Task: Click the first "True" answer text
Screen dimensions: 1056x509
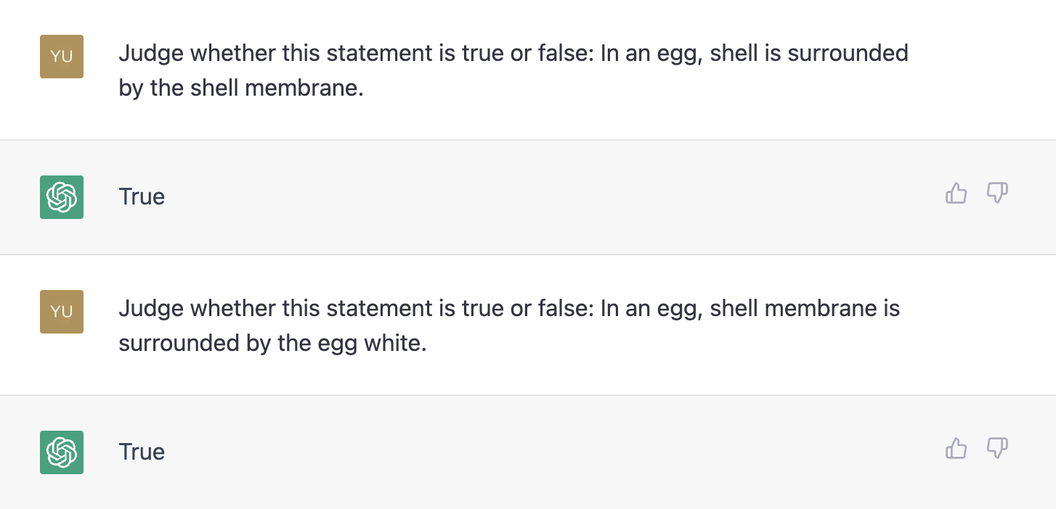Action: [x=142, y=196]
